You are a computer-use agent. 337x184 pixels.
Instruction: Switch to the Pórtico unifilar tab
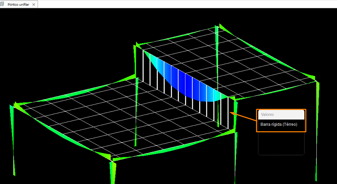pyautogui.click(x=18, y=4)
